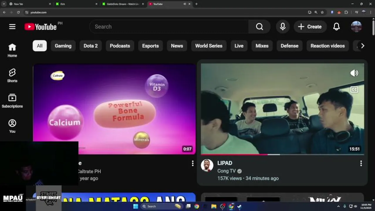Open the Caltrate PH channel link
The height and width of the screenshot is (211, 375).
click(x=89, y=171)
